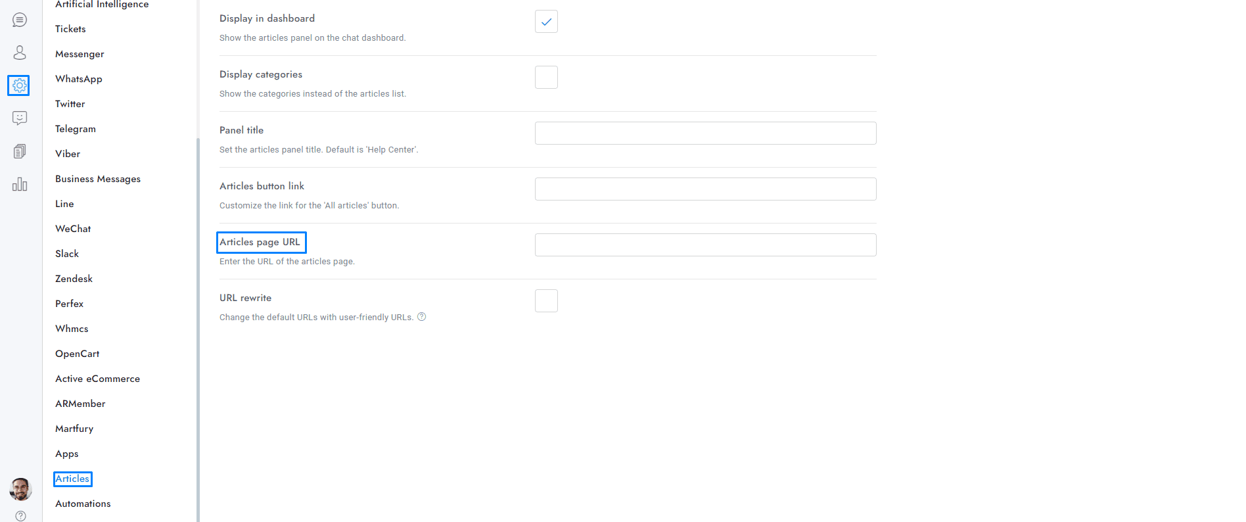Go to the Automations settings section
The image size is (1246, 522).
pos(83,504)
